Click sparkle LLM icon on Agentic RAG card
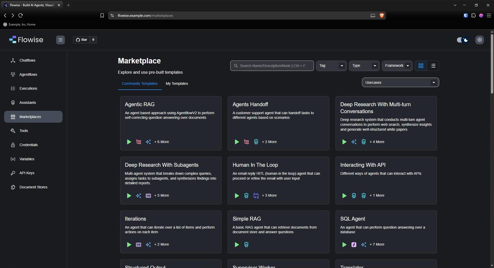This screenshot has height=268, width=494. 148,142
